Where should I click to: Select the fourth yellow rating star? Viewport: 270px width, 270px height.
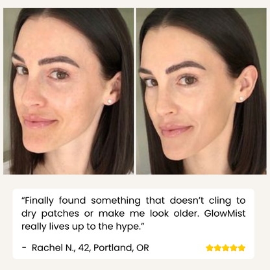click(x=234, y=248)
